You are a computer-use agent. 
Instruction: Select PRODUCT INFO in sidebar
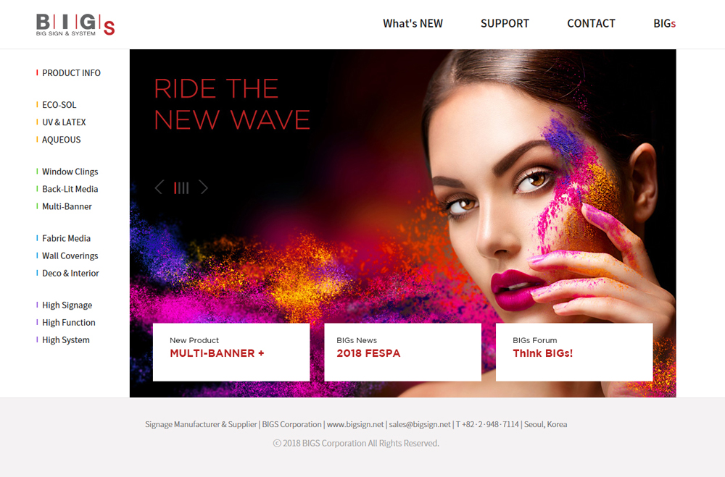coord(71,73)
